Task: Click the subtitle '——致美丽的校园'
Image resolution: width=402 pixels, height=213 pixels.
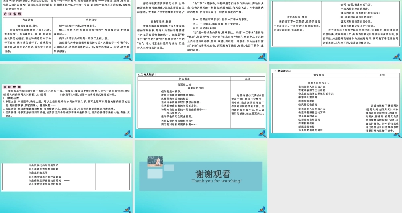Action: 193,88
